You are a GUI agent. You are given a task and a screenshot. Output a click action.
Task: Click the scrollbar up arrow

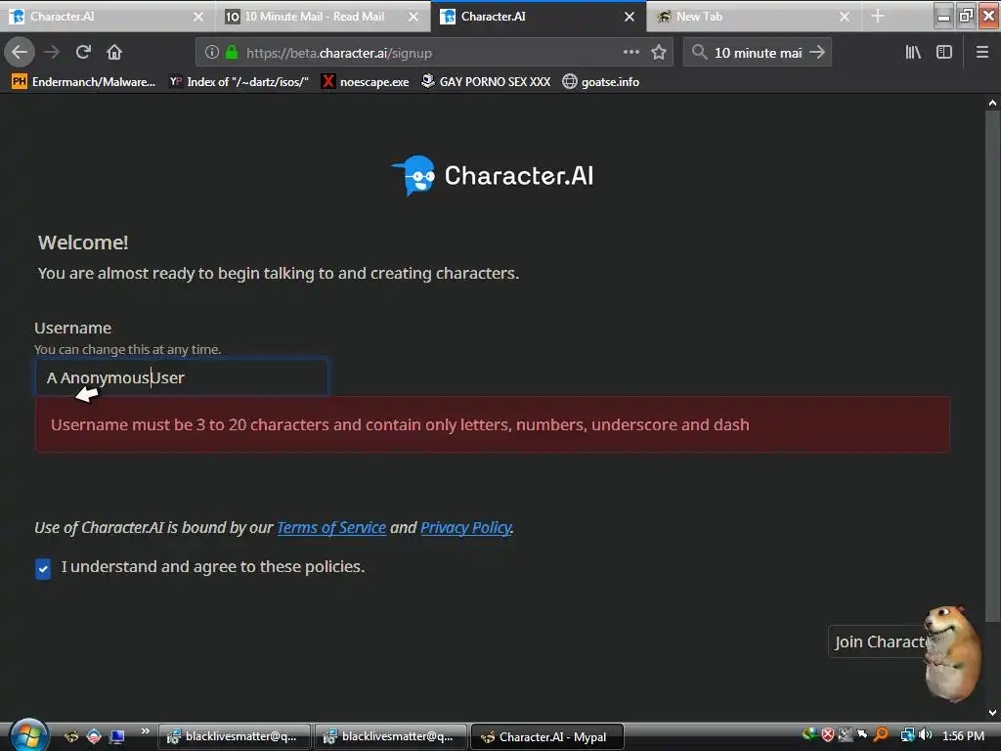click(992, 102)
